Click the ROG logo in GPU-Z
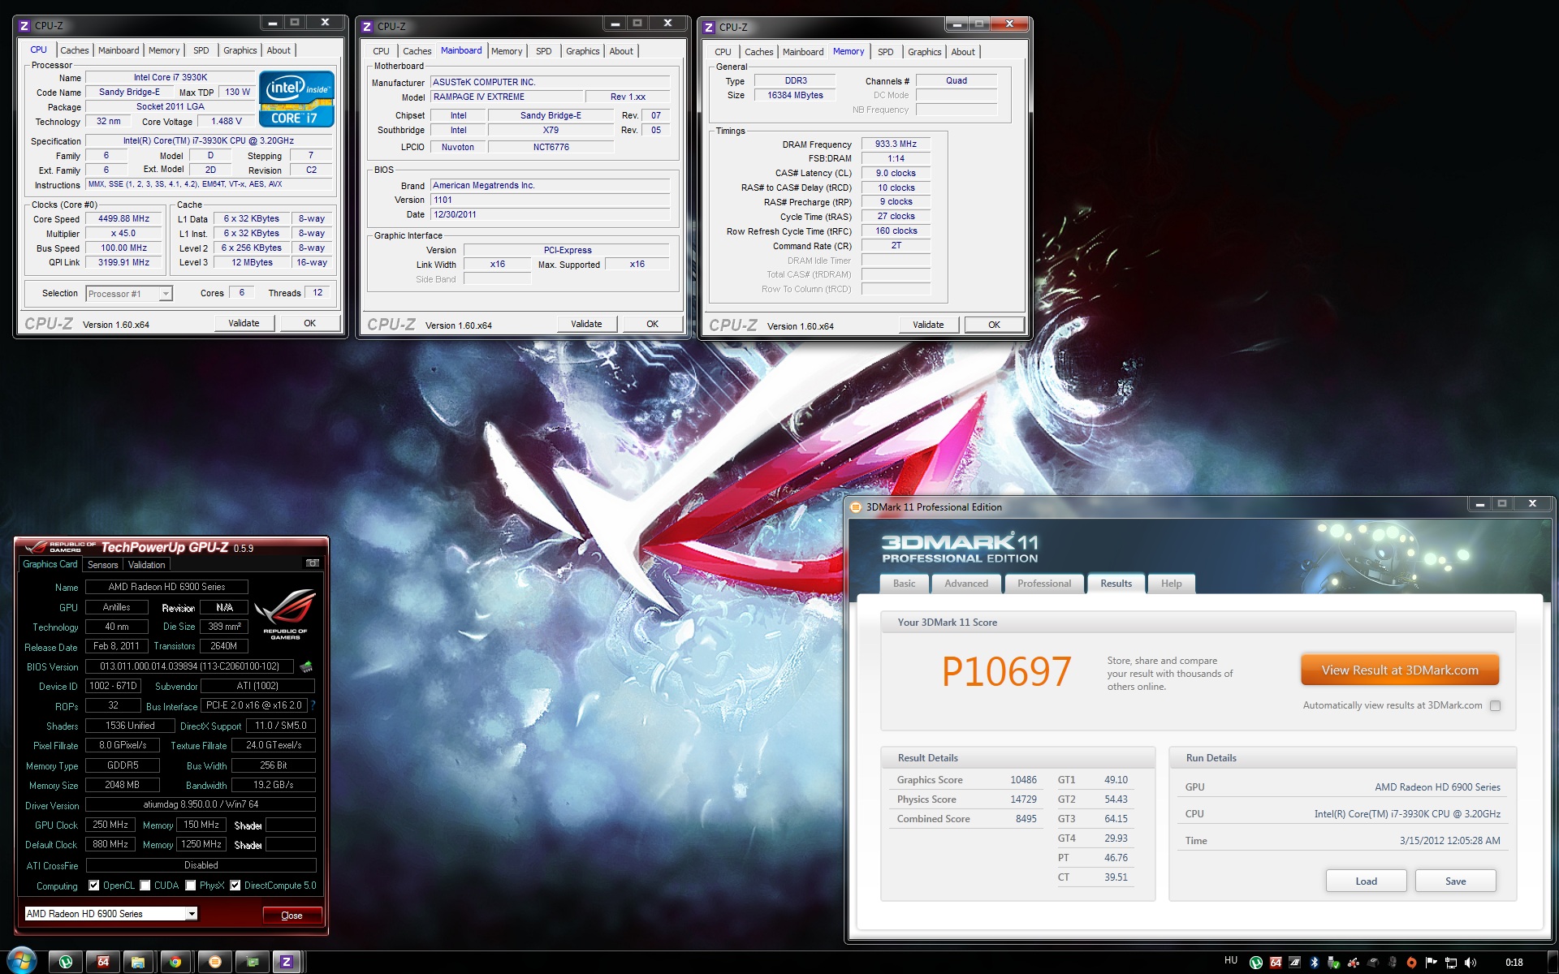The height and width of the screenshot is (974, 1559). click(285, 614)
